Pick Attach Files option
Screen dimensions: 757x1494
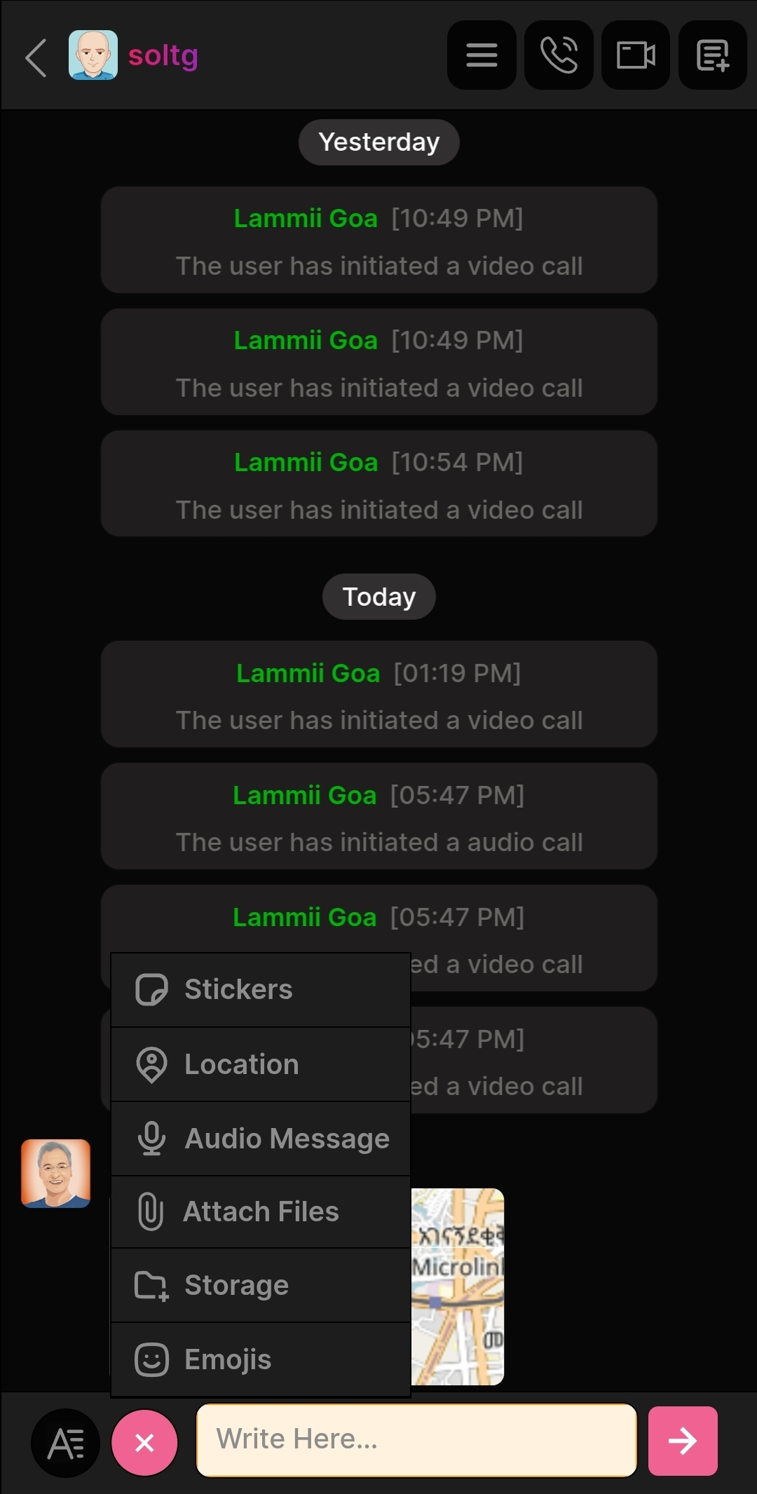click(x=260, y=1211)
